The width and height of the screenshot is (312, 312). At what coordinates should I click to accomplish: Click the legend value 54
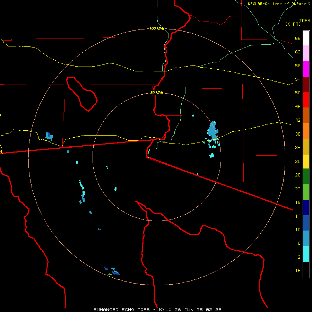[x=298, y=79]
